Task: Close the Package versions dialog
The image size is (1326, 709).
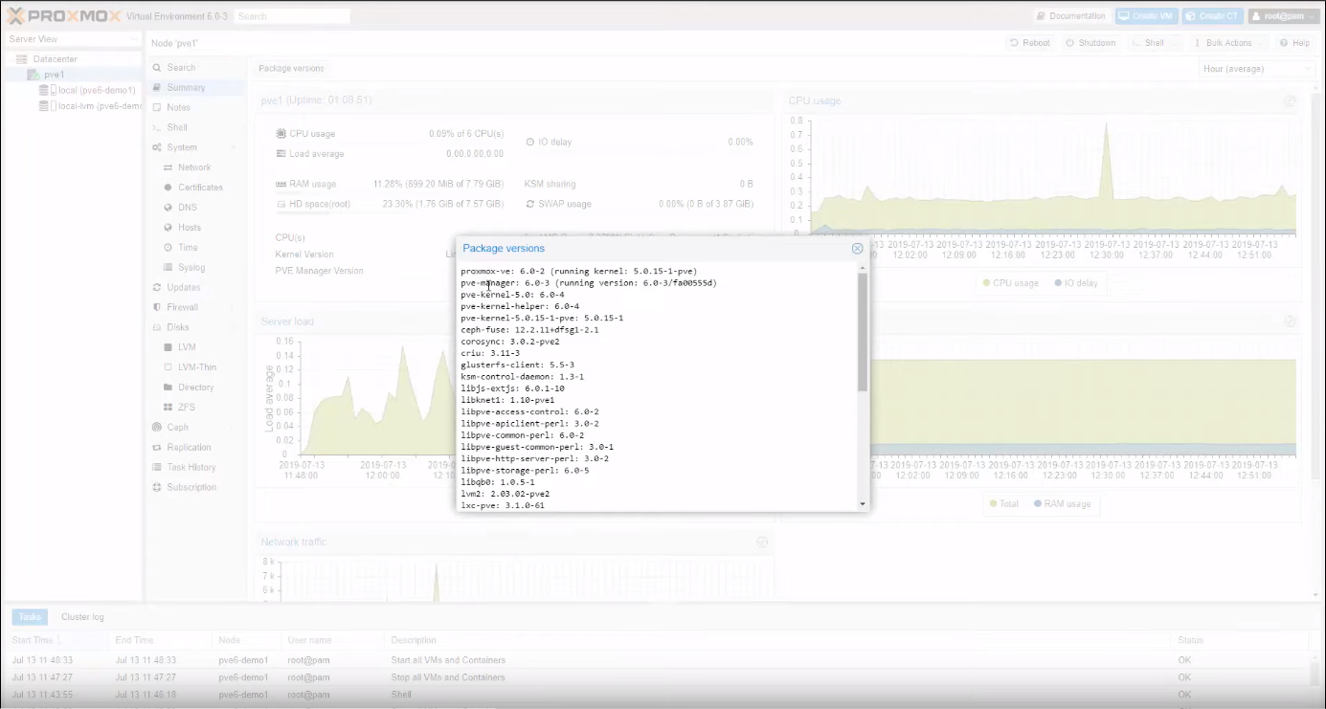Action: click(x=858, y=248)
